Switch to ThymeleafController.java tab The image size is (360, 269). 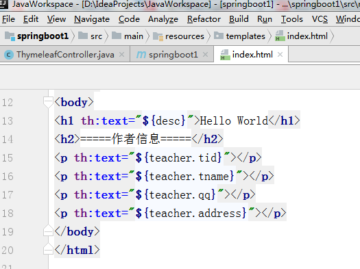point(65,55)
